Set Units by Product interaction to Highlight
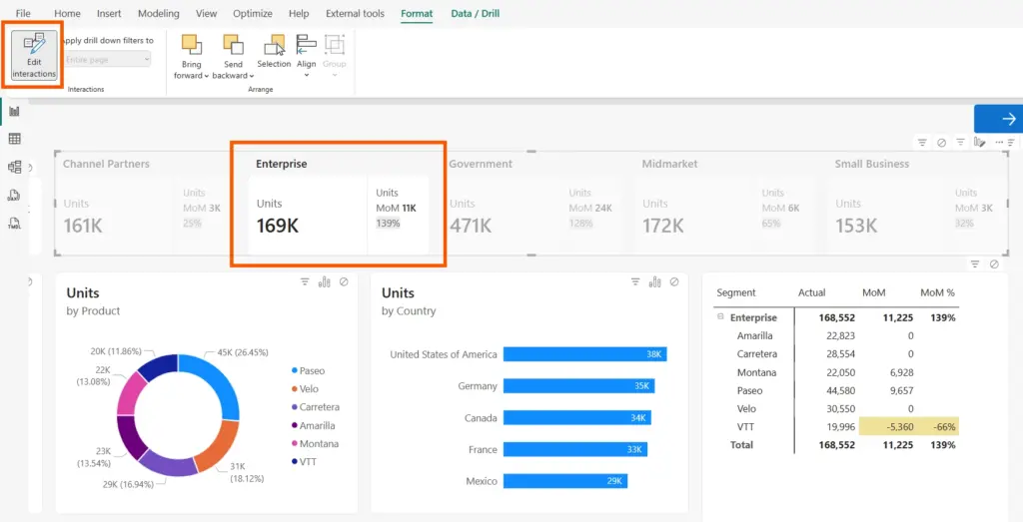This screenshot has height=522, width=1023. pos(324,282)
